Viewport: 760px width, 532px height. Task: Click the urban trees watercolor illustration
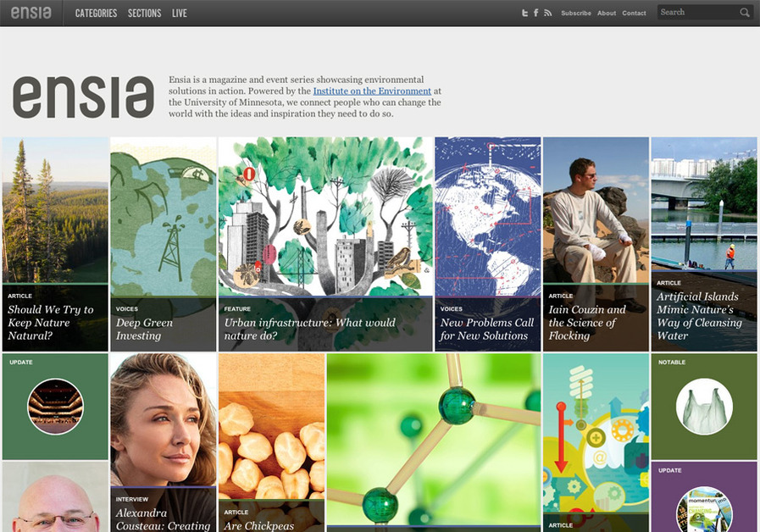325,216
